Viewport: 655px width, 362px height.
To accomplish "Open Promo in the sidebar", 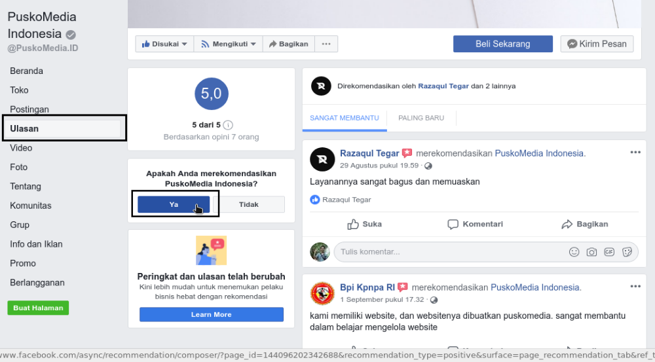I will pos(23,263).
